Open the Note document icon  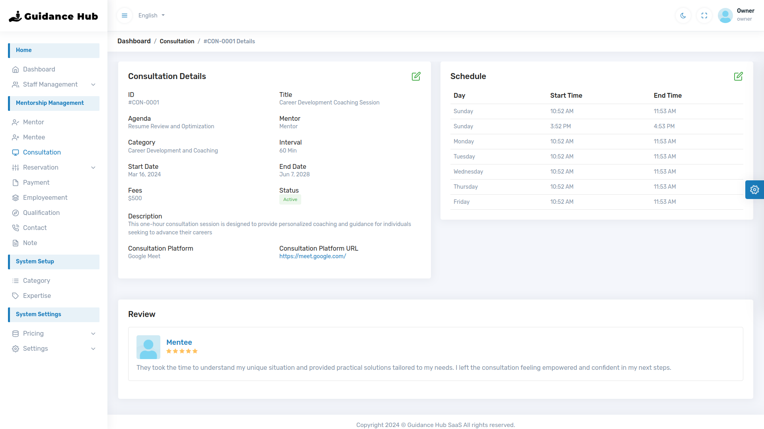point(16,243)
